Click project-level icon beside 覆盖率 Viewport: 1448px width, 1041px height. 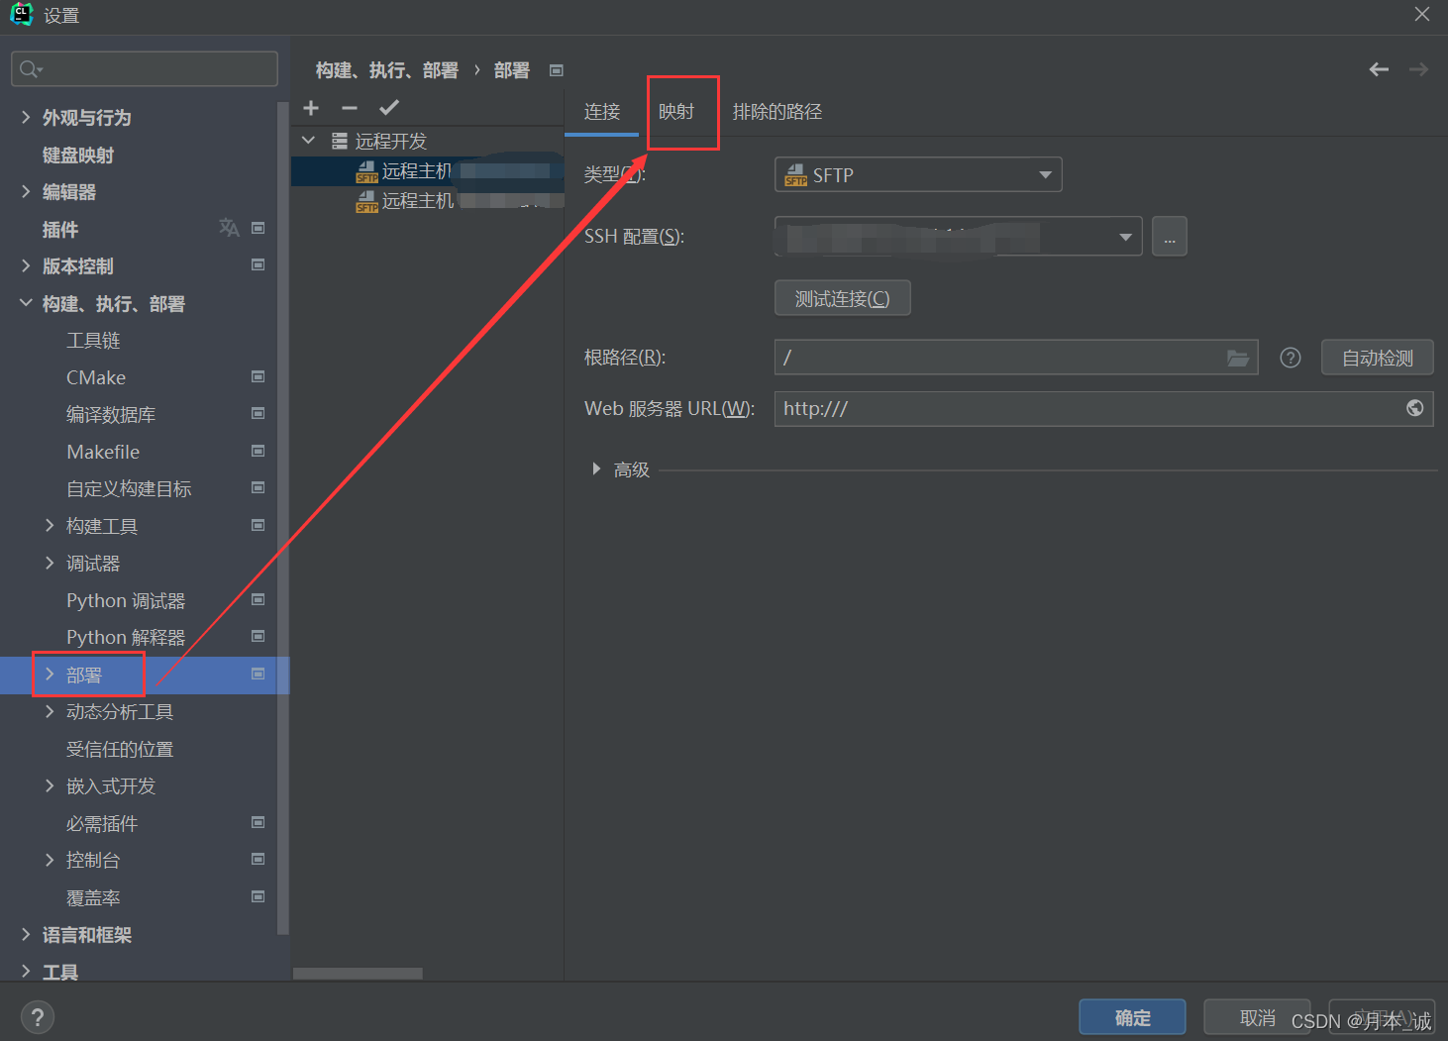coord(259,896)
